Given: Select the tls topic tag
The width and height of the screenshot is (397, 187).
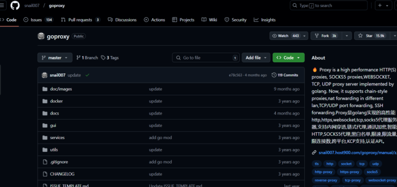Looking at the screenshot, I should click(x=317, y=164).
